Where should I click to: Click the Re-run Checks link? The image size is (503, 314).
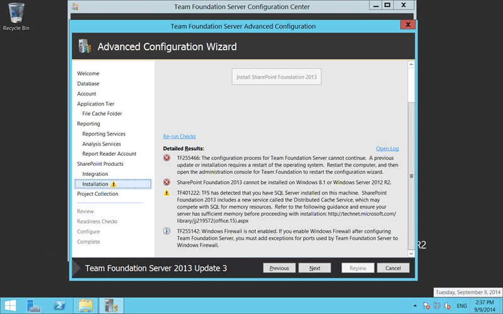pos(179,136)
